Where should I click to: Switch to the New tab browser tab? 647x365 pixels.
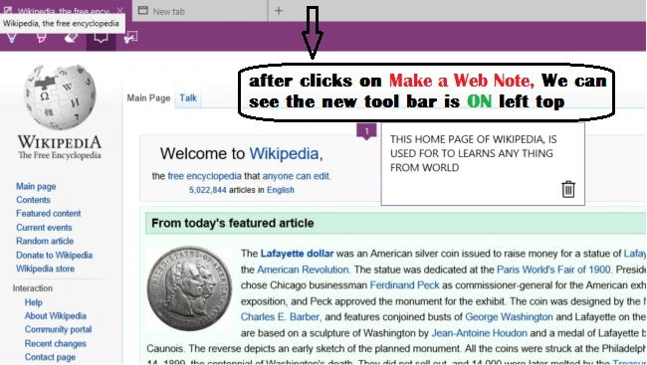point(200,11)
